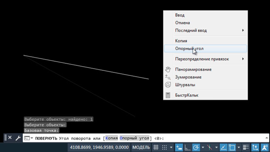Click the coordinates readout in status bar
Viewport: 270px width, 152px height.
click(x=99, y=147)
